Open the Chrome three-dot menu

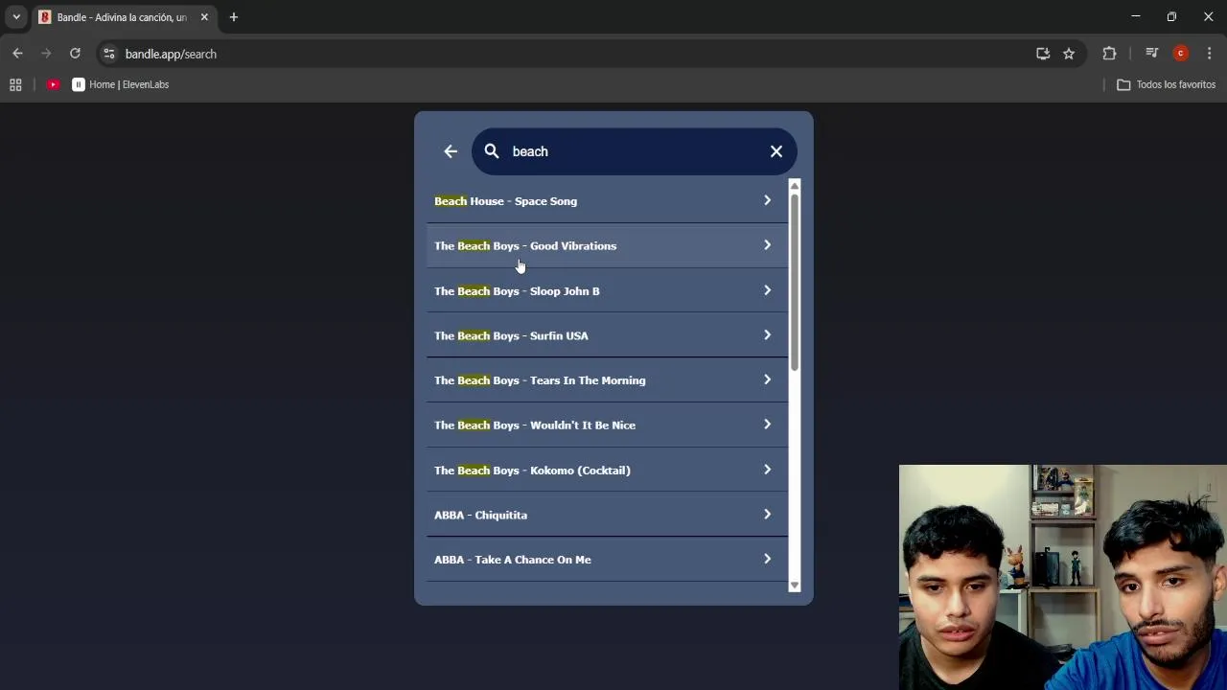(1209, 54)
